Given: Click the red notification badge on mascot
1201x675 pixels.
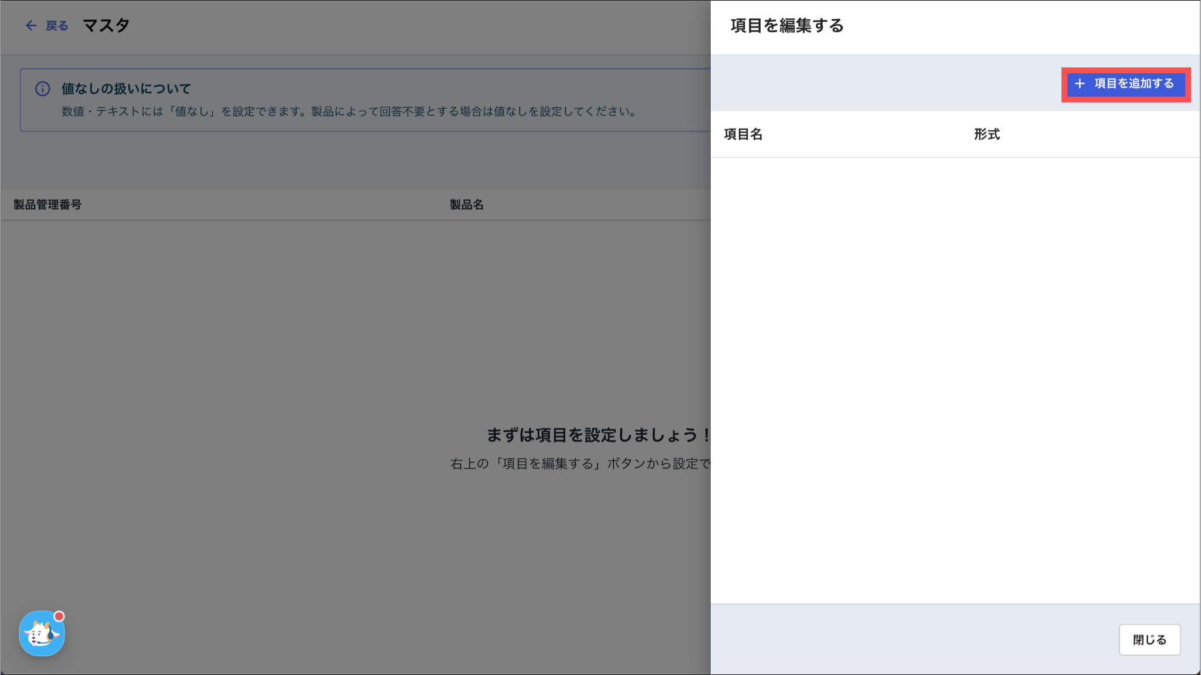Looking at the screenshot, I should (59, 616).
